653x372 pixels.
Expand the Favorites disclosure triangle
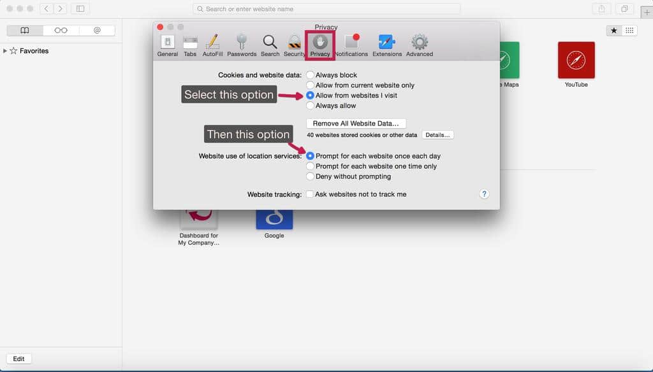click(5, 51)
